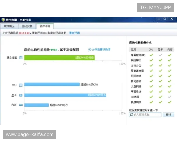
Task: Click the magnifier icon in search box
Action: click(x=131, y=114)
